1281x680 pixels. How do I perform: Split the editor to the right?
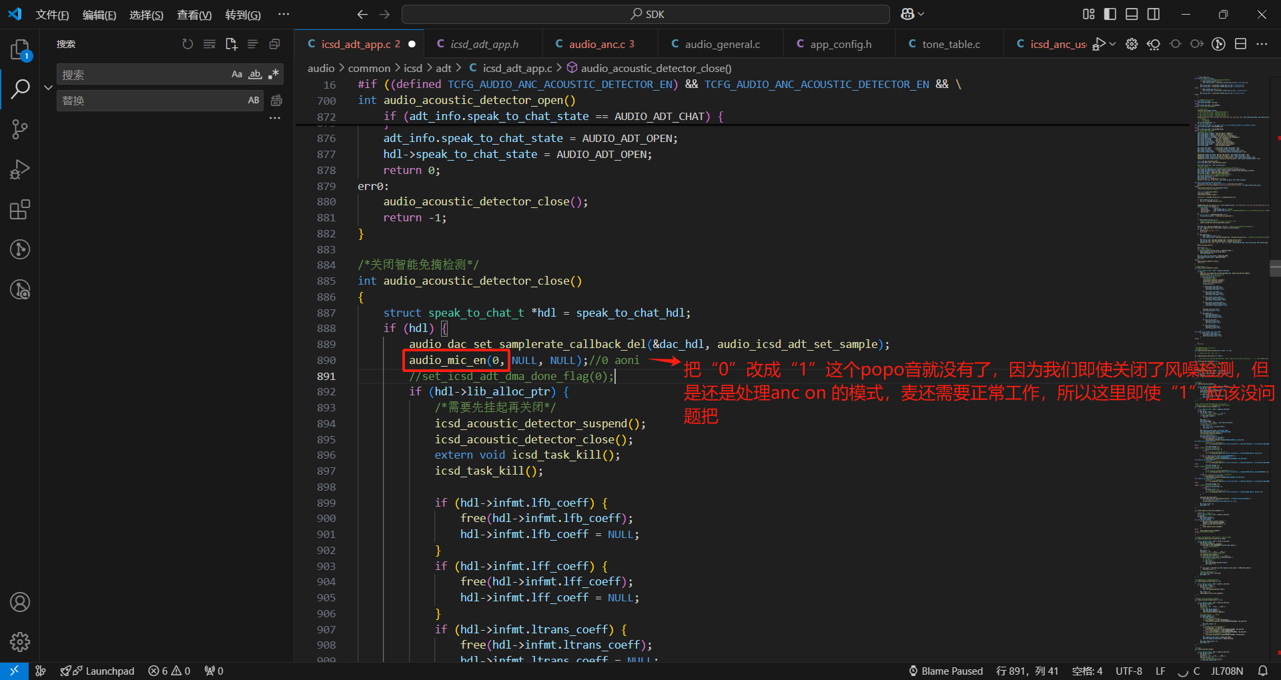click(1240, 44)
